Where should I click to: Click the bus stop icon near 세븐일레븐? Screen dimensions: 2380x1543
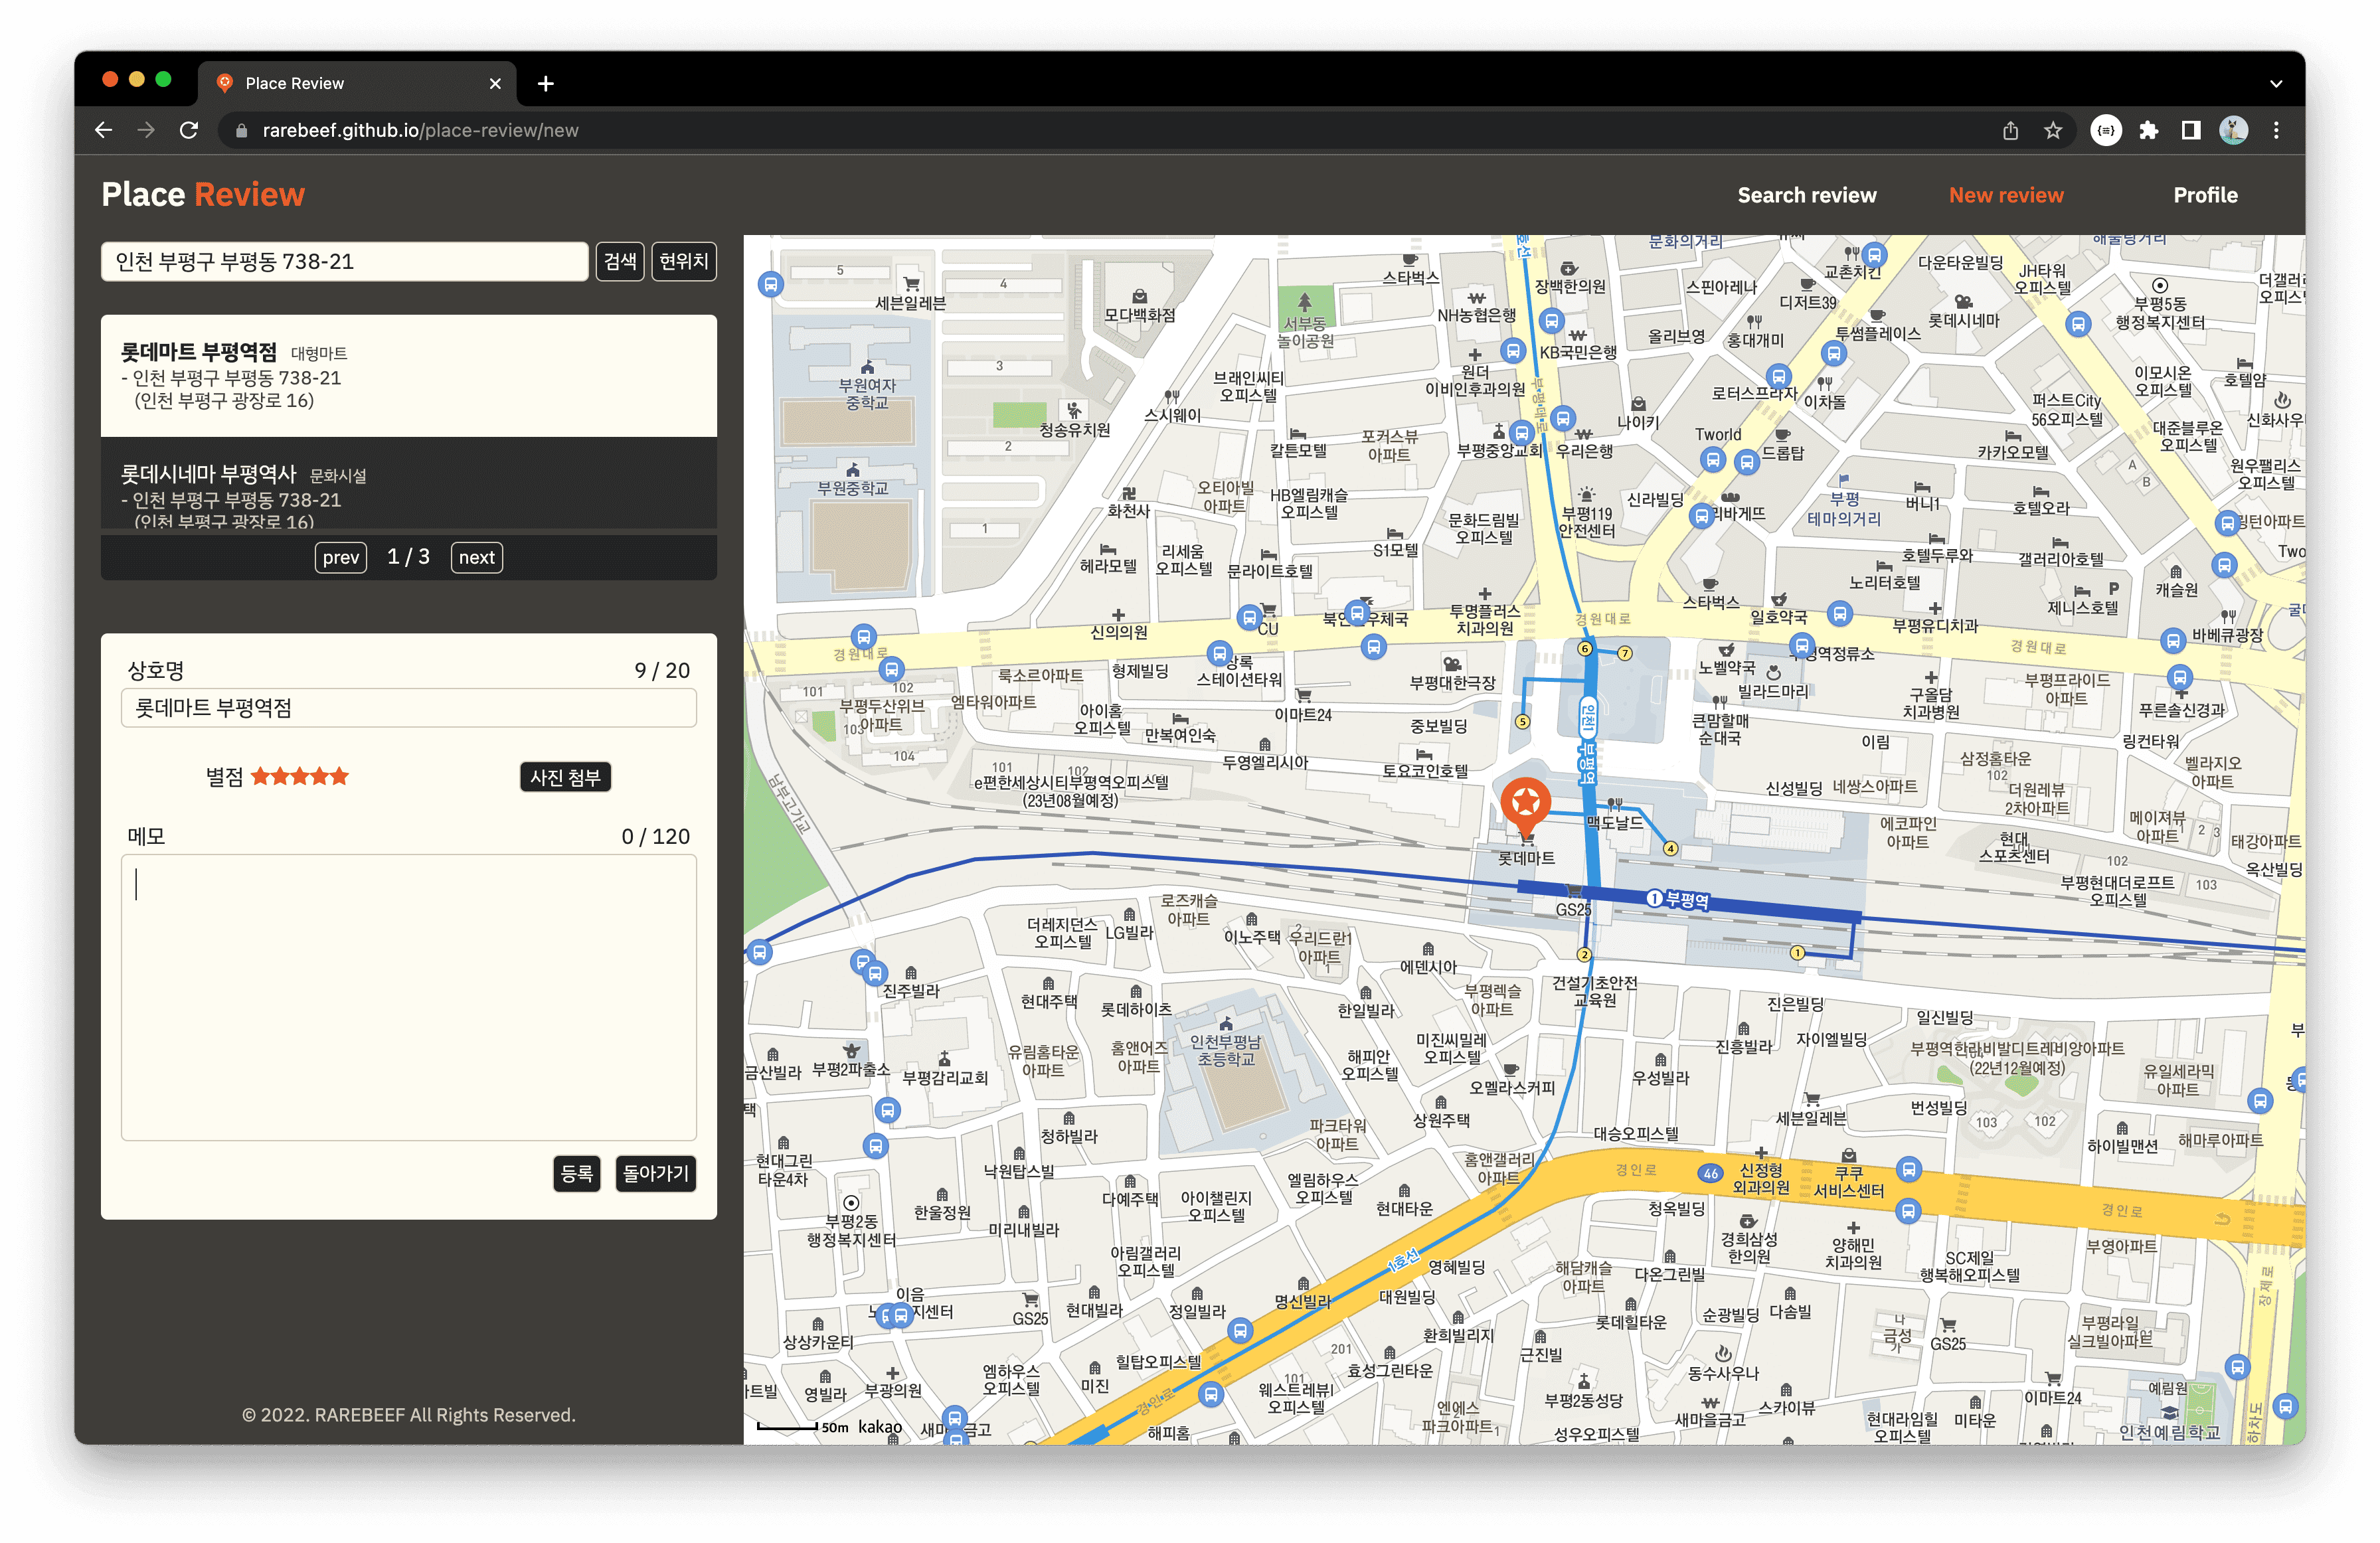point(770,285)
